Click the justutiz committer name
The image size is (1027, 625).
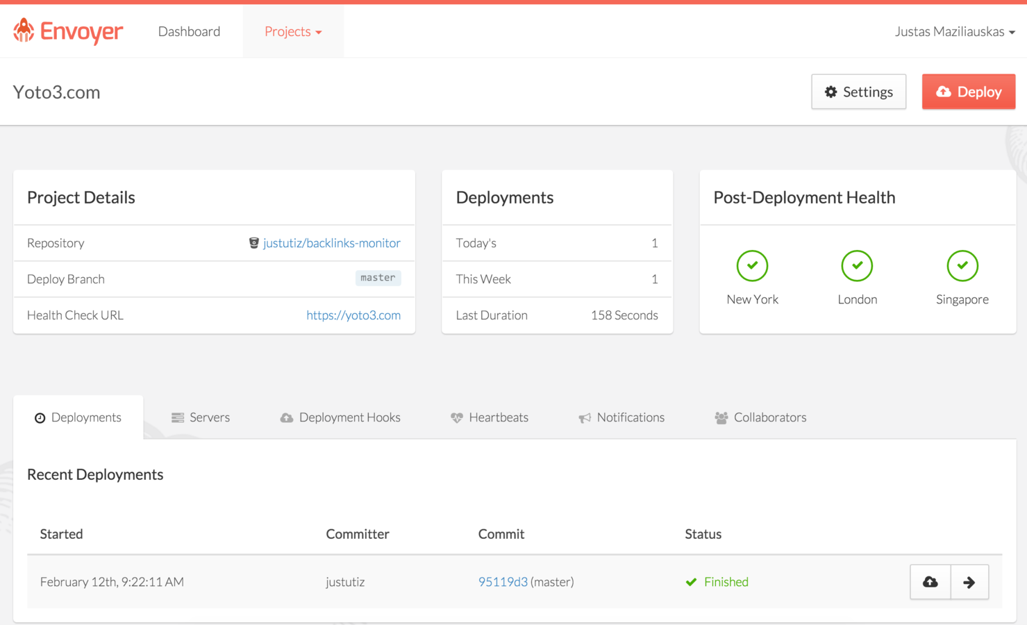345,582
